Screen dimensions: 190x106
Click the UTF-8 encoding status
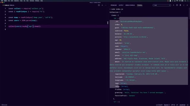pos(173,105)
